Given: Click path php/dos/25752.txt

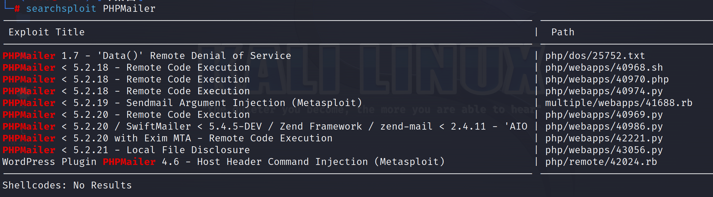Looking at the screenshot, I should (595, 56).
